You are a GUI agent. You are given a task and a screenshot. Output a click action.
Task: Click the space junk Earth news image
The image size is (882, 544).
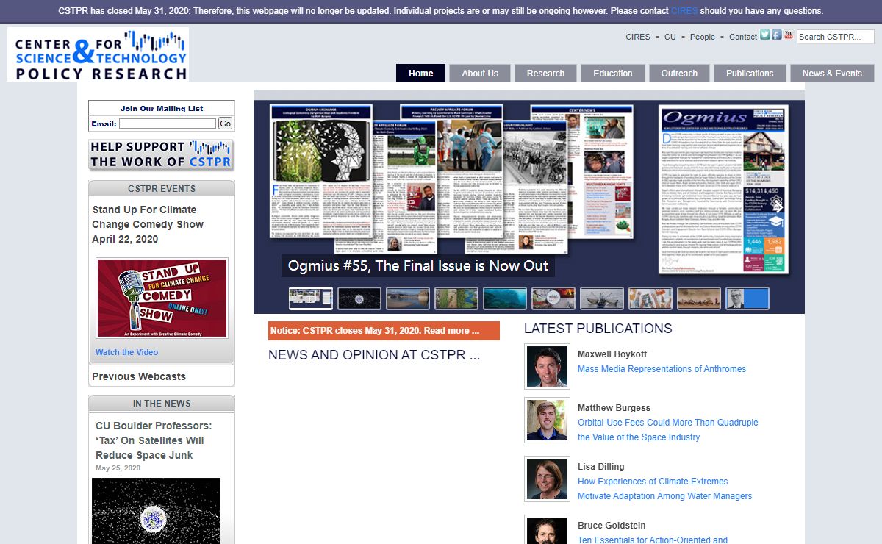[156, 511]
